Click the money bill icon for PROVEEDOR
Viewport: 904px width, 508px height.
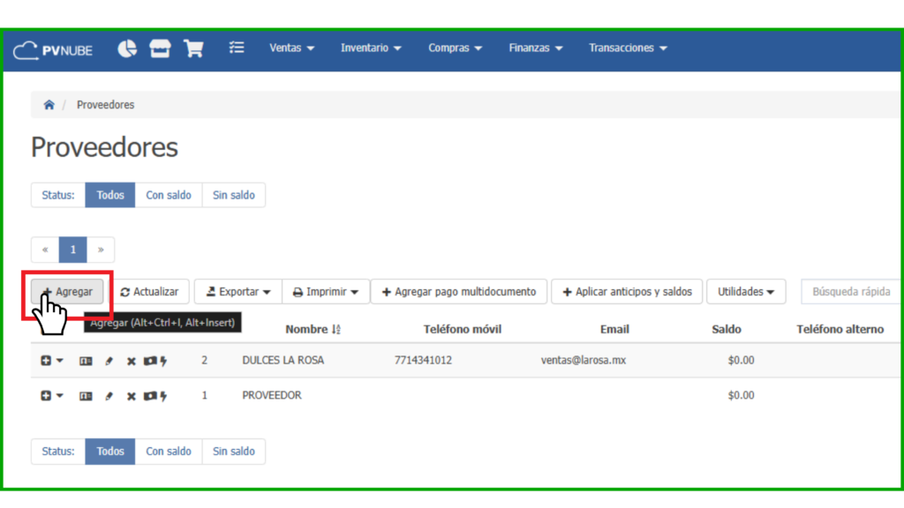click(149, 396)
